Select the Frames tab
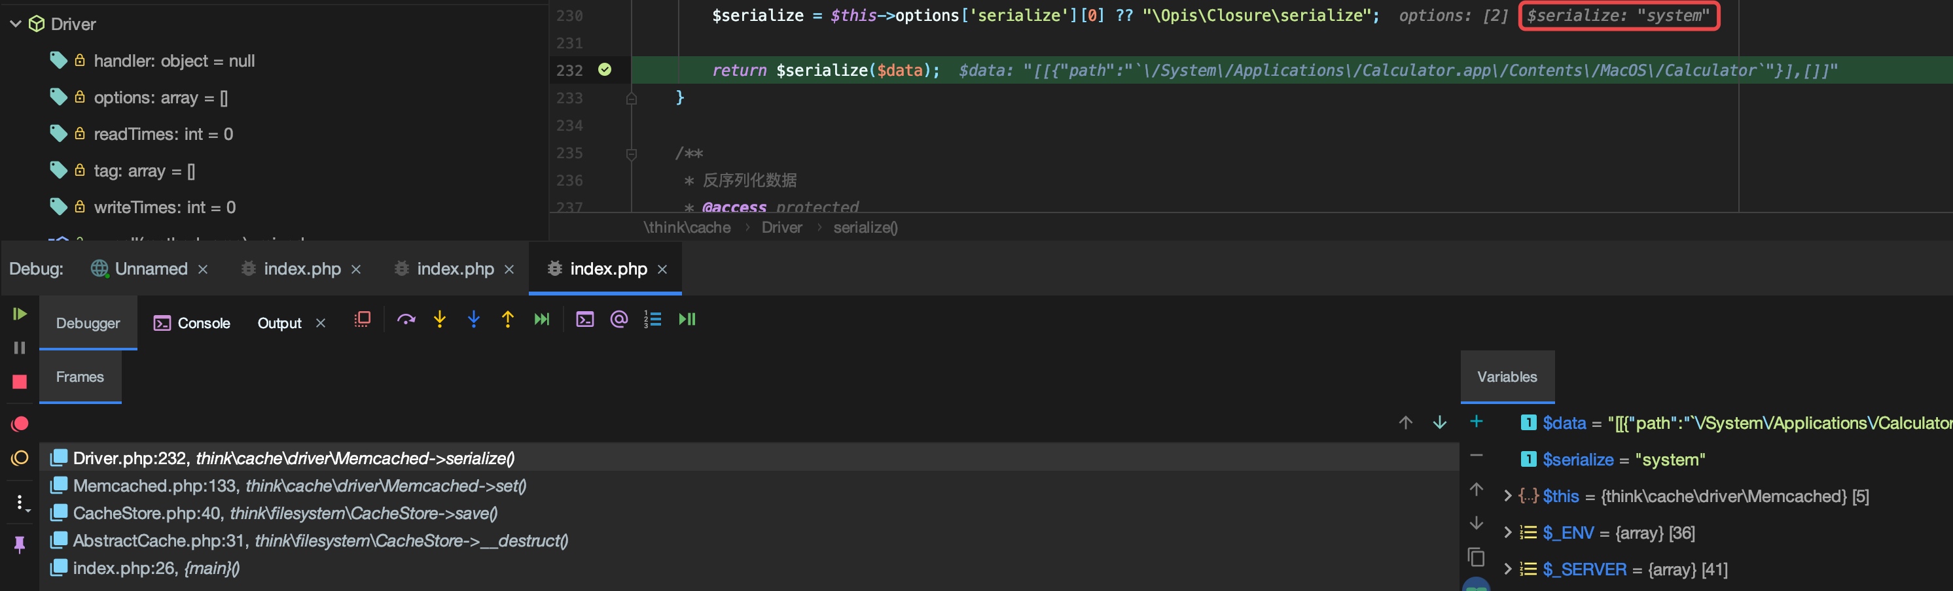 click(x=80, y=377)
